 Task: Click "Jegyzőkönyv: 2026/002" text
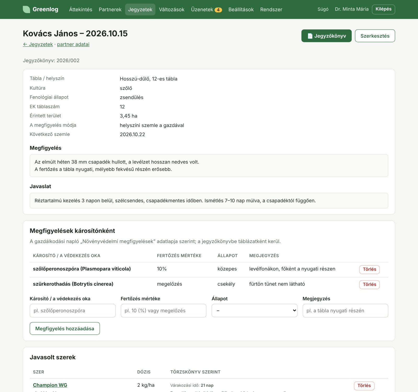51,60
